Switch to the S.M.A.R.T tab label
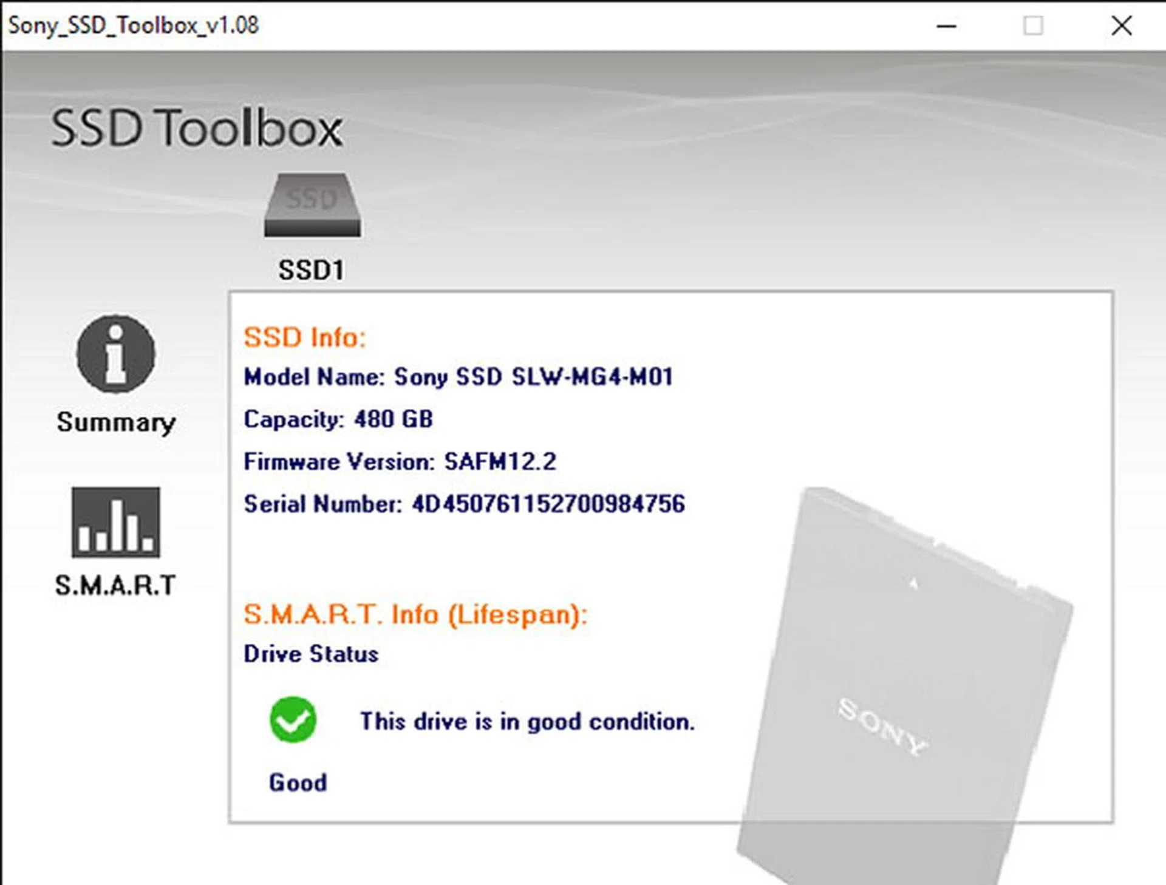Image resolution: width=1166 pixels, height=885 pixels. [x=115, y=585]
